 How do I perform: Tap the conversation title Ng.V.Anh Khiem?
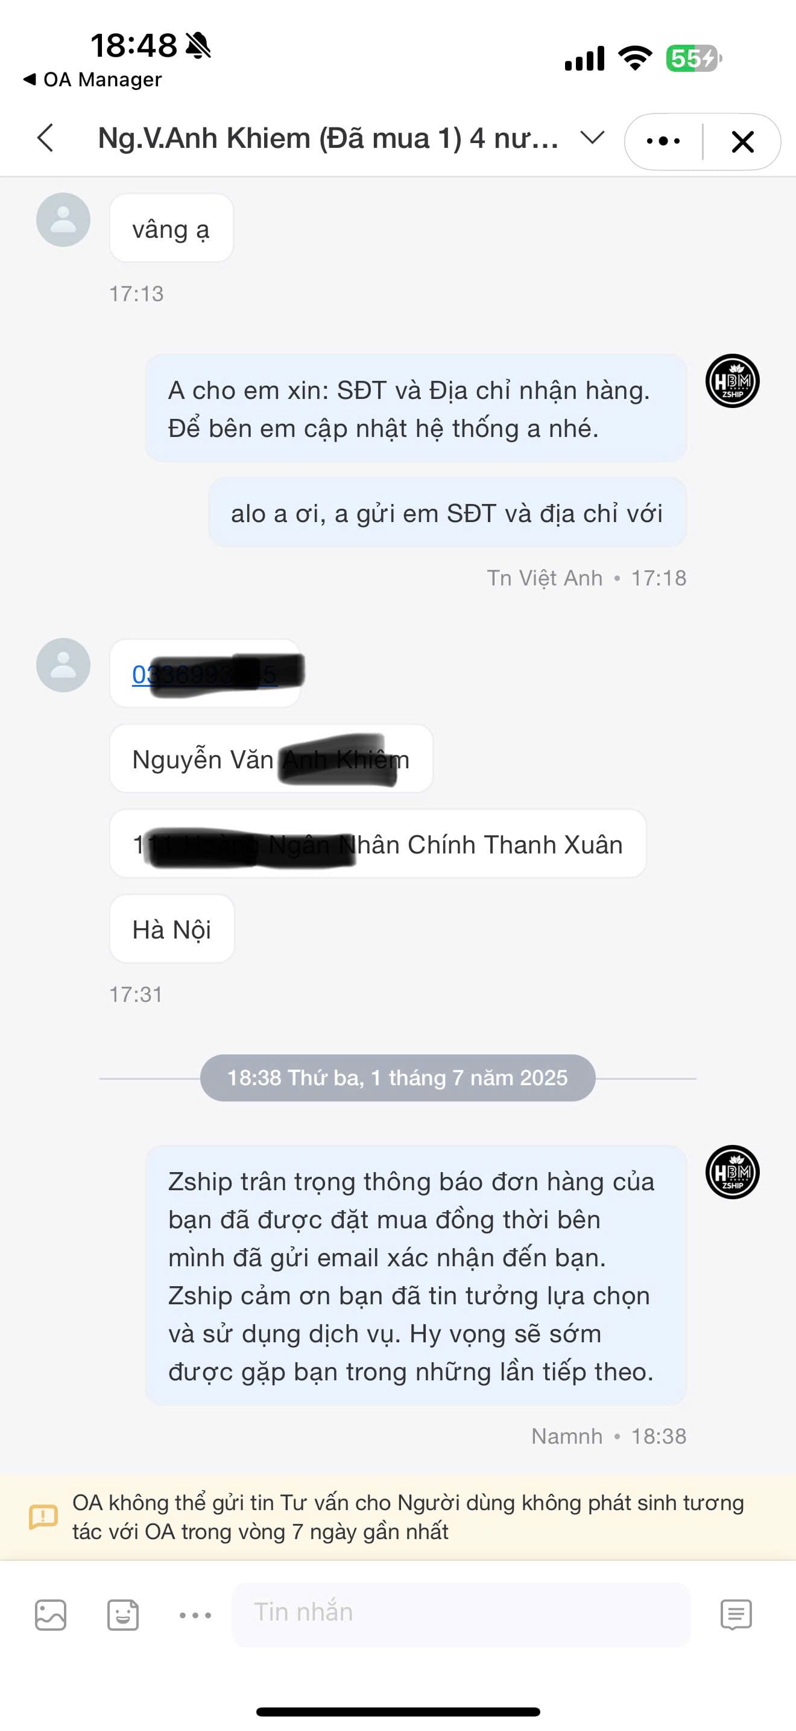(327, 138)
